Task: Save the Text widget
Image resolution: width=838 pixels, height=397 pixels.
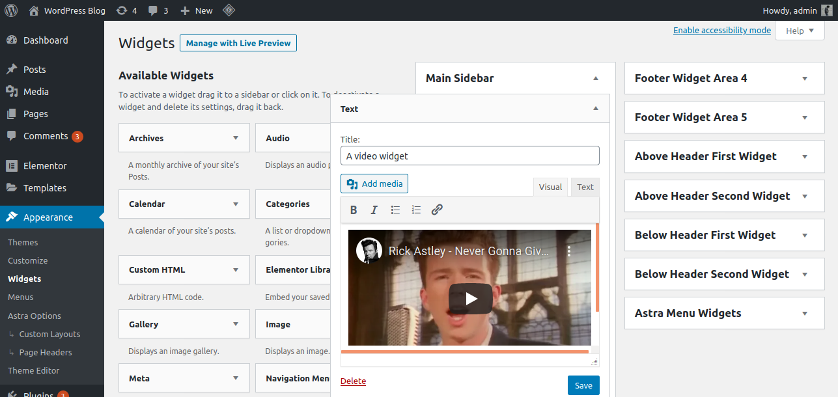Action: (583, 385)
